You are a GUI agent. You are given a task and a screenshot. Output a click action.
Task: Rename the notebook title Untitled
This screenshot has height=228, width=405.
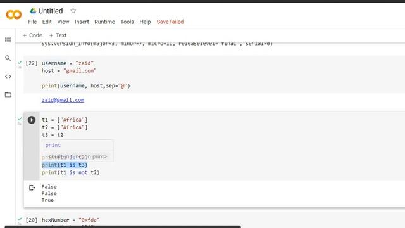(x=51, y=11)
